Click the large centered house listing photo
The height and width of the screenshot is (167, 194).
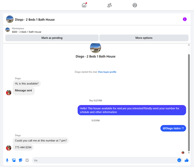95,48
